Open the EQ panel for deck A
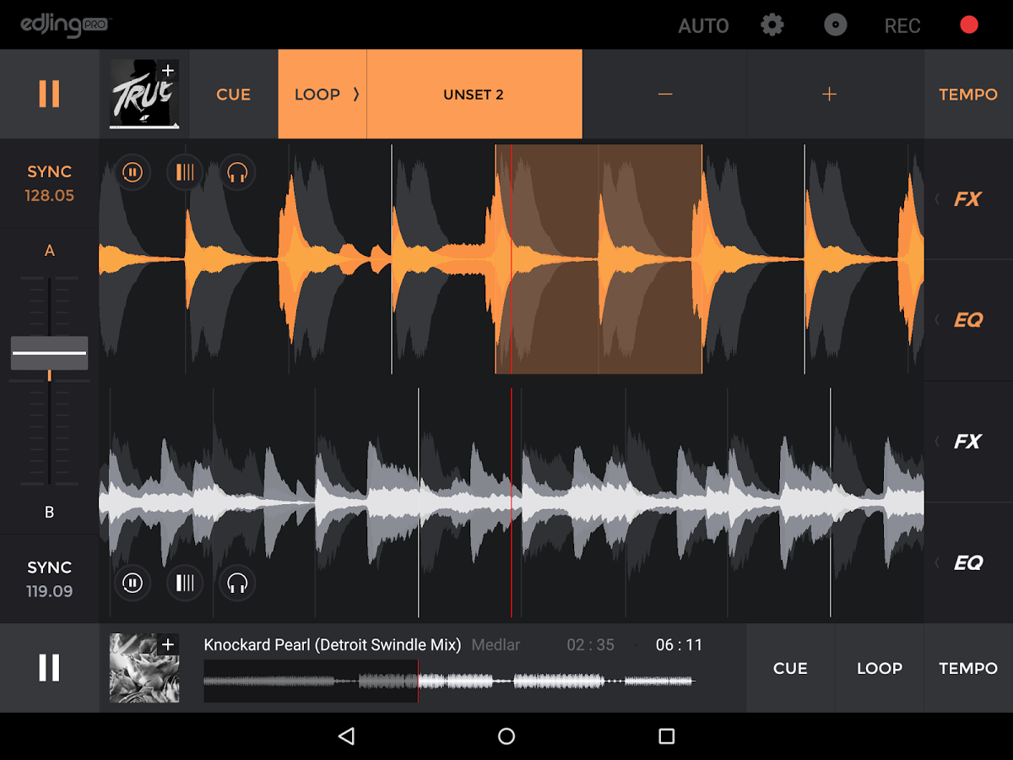 (x=969, y=319)
